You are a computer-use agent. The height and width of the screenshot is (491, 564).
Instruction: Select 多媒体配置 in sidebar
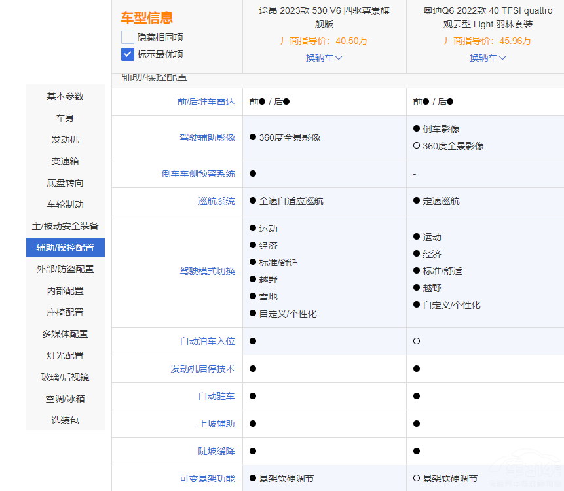pyautogui.click(x=66, y=334)
